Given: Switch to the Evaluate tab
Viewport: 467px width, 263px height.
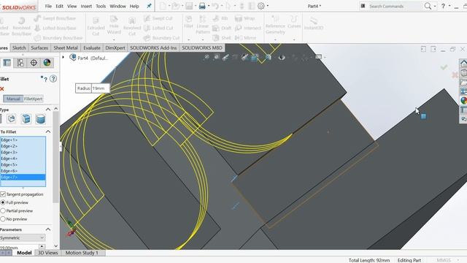Looking at the screenshot, I should tap(92, 47).
